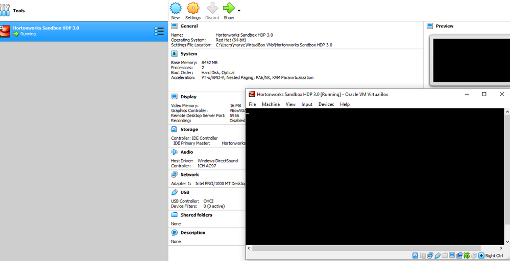Open the Settings gear in the toolbar
Screen dimensions: 510x261
coord(193,8)
